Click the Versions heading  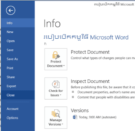[x=80, y=111]
